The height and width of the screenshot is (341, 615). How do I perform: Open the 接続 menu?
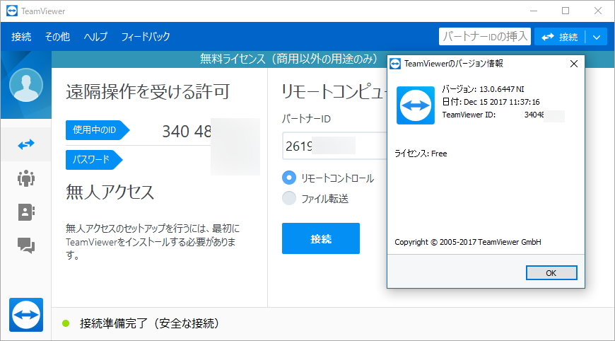pyautogui.click(x=21, y=37)
